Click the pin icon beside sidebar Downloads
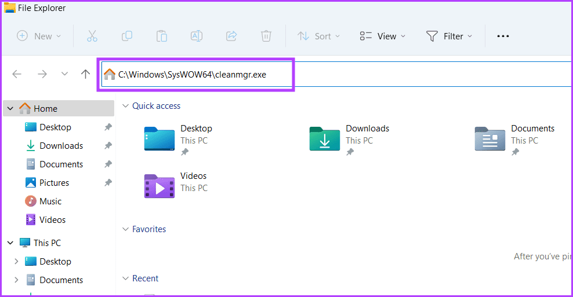 [108, 145]
